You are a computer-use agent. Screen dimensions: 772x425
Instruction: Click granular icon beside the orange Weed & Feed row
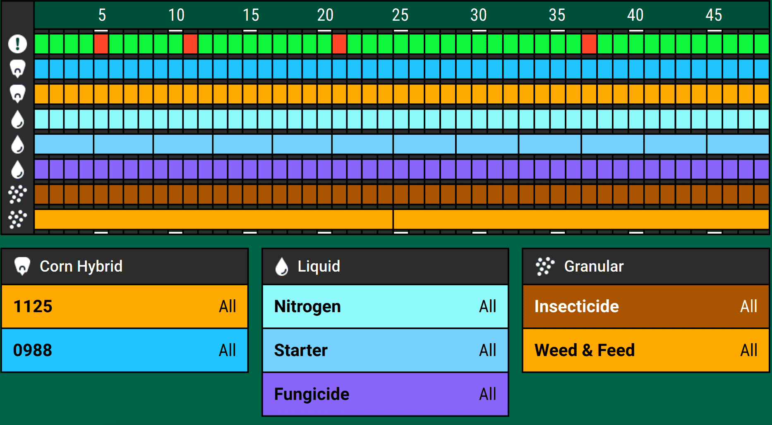point(17,219)
